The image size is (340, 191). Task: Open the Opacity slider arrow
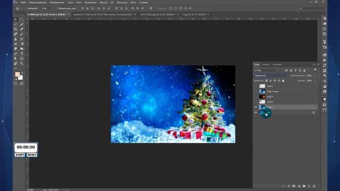point(314,75)
